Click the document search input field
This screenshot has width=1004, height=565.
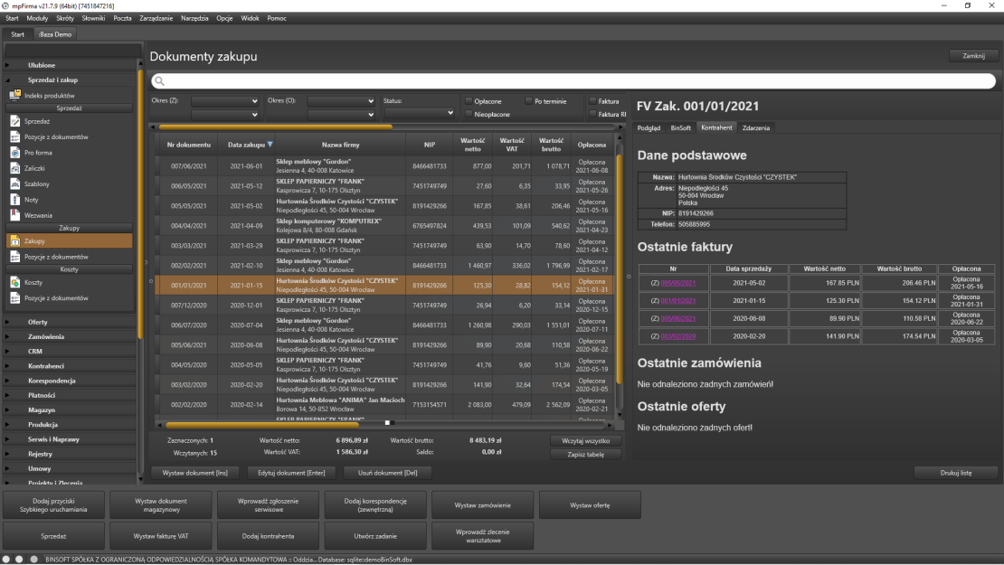pos(573,81)
